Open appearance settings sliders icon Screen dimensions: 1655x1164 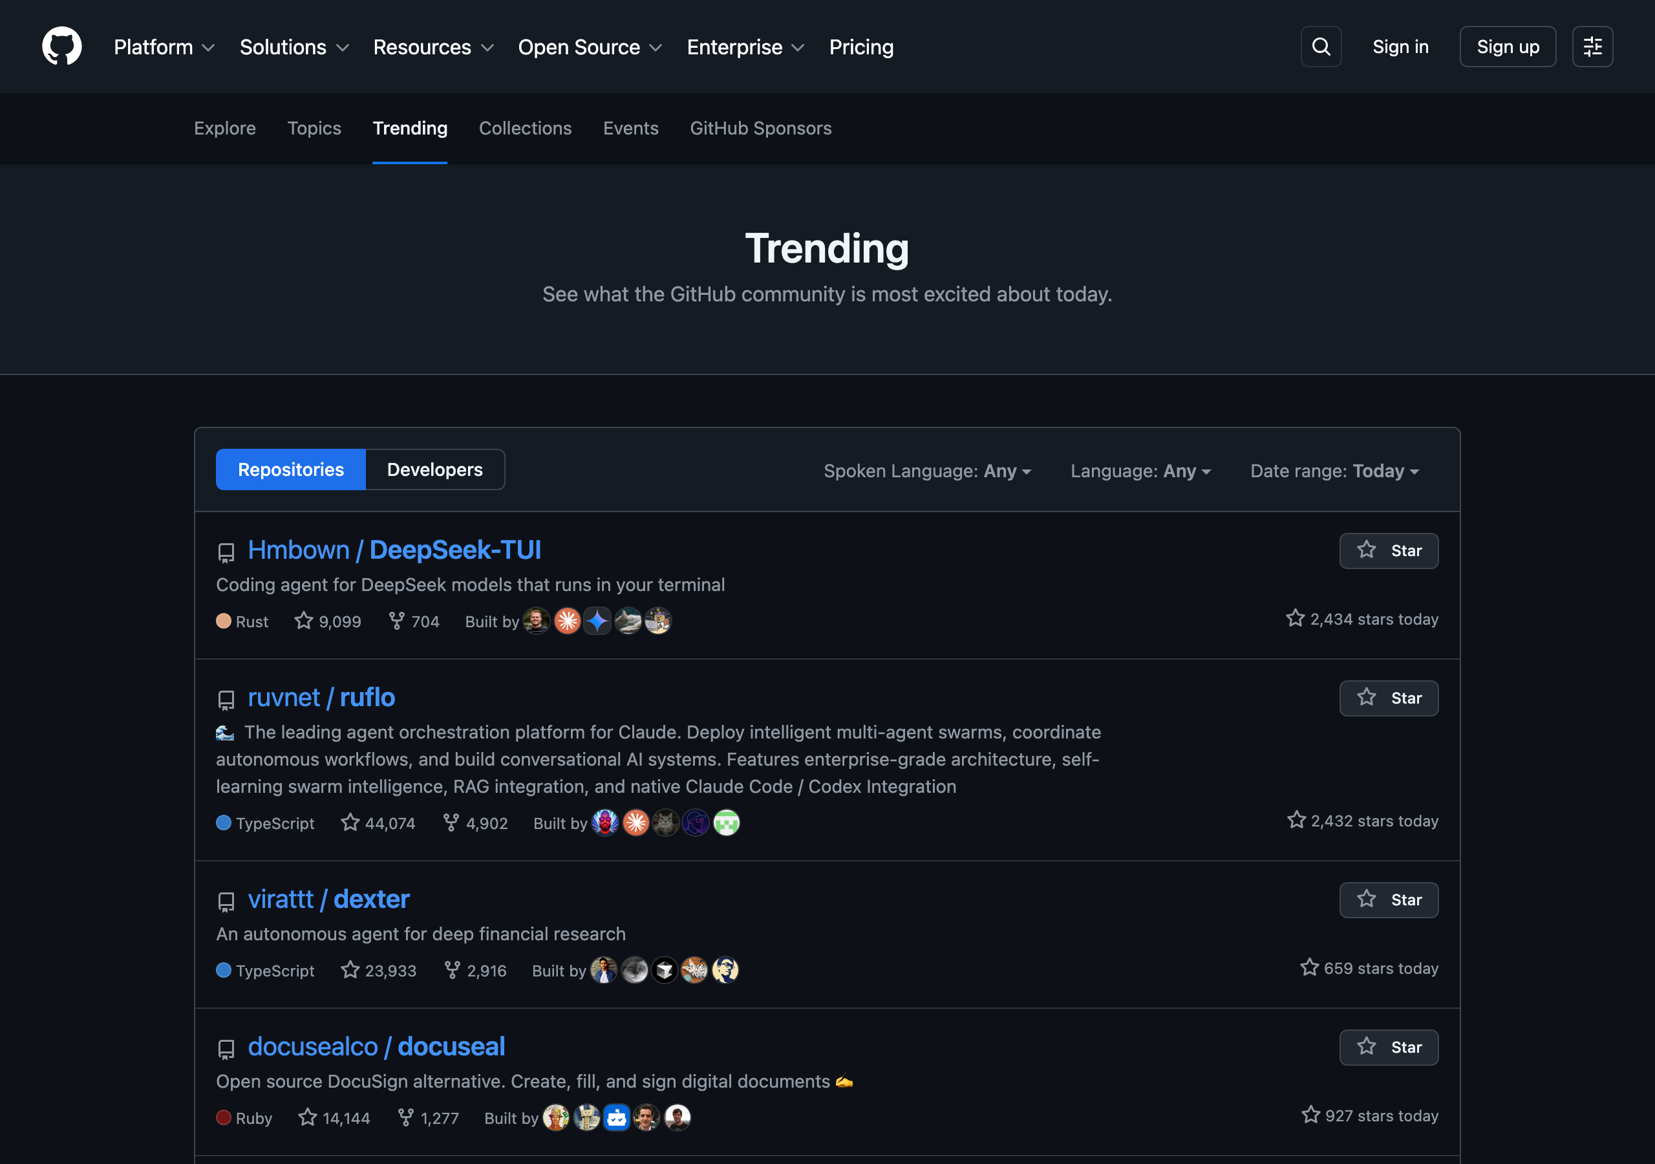point(1592,47)
